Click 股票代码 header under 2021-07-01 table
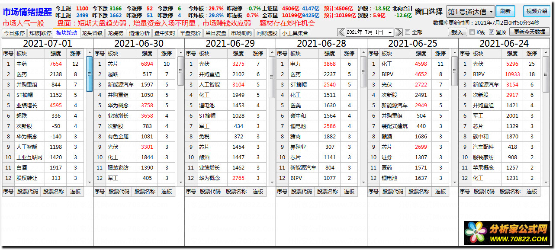Viewport: 556px width, 250px height. coord(27,191)
